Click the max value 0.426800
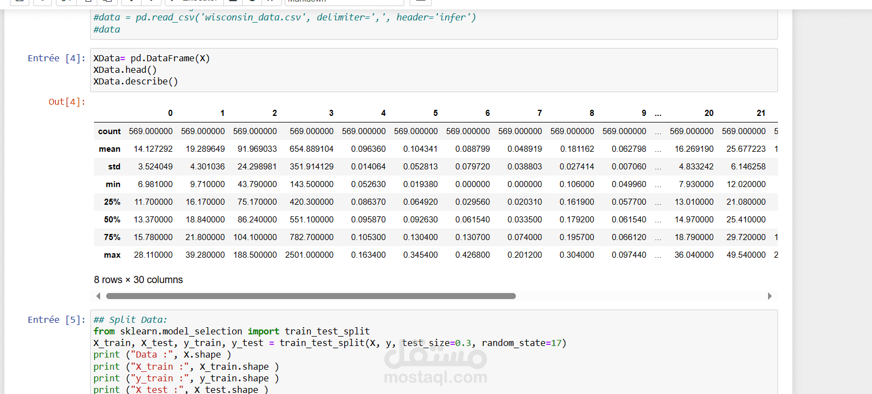Screen dimensions: 872x394 (x=472, y=255)
